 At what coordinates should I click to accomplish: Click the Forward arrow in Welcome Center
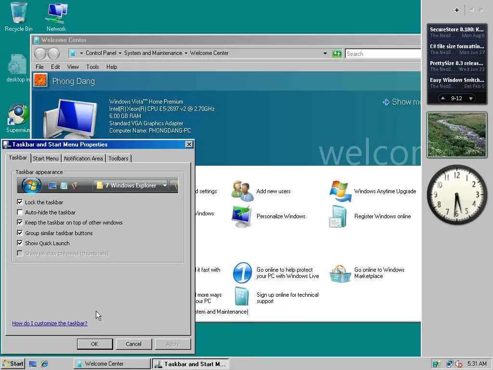53,53
